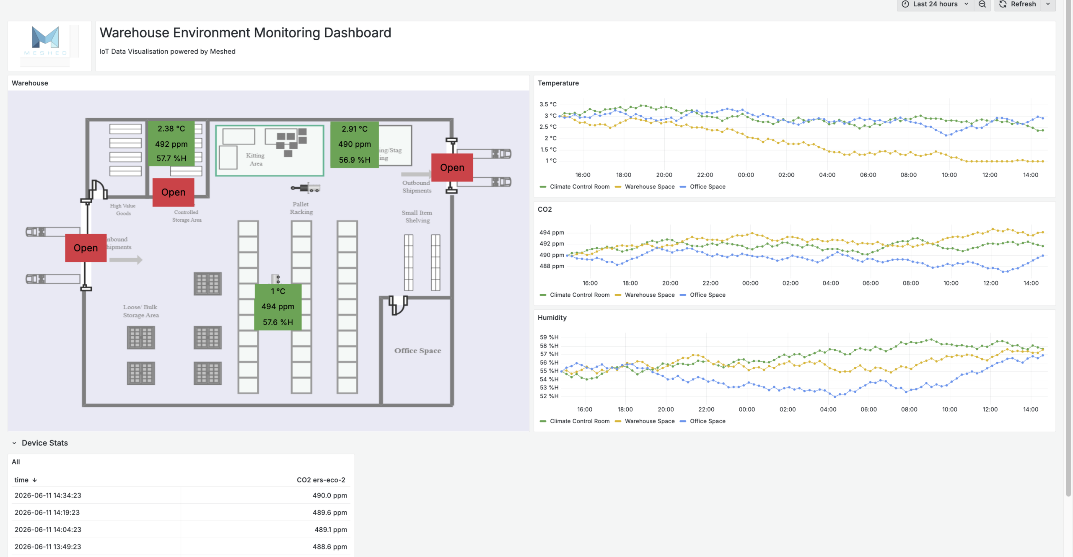Open the All table panel title

[16, 461]
